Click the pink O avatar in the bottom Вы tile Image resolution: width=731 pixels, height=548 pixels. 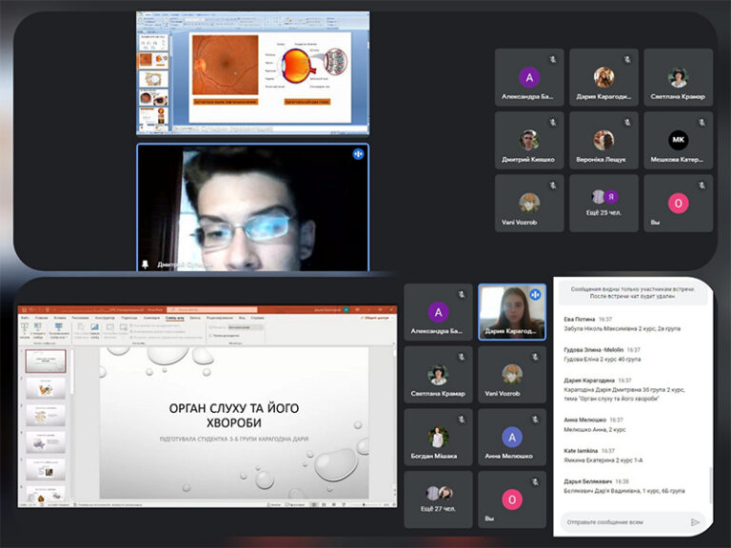point(512,499)
